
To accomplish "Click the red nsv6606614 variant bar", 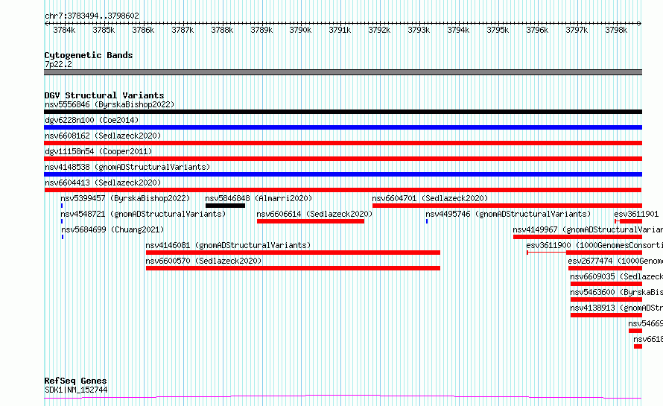I will (x=311, y=221).
